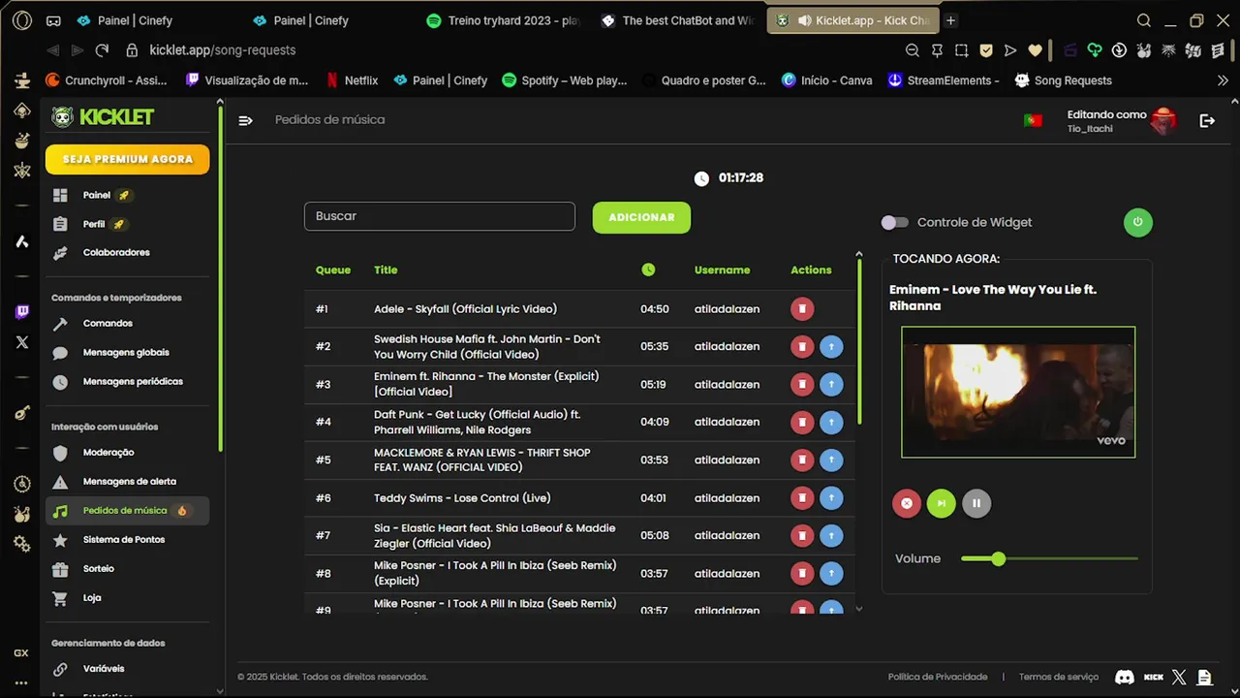Image resolution: width=1240 pixels, height=698 pixels.
Task: Open Twitch in browser sidebar
Action: [21, 312]
